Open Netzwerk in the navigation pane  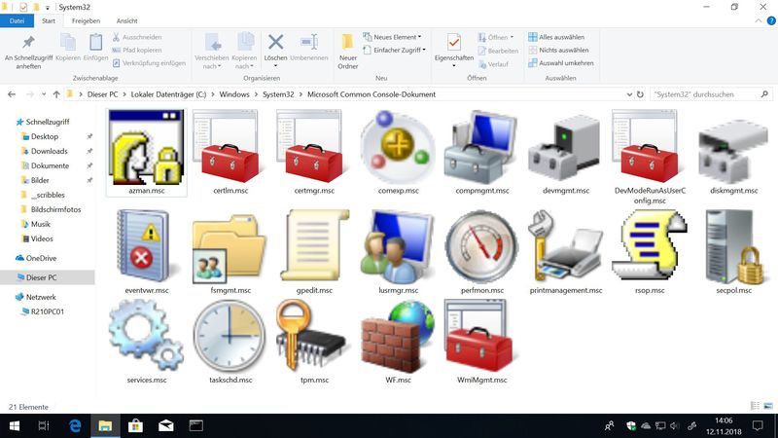click(x=41, y=297)
